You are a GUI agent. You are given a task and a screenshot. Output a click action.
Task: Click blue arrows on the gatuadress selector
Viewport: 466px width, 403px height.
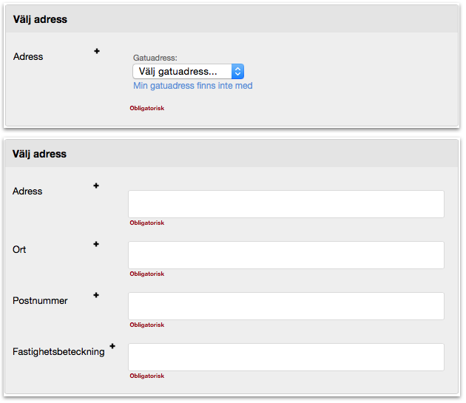(x=237, y=72)
